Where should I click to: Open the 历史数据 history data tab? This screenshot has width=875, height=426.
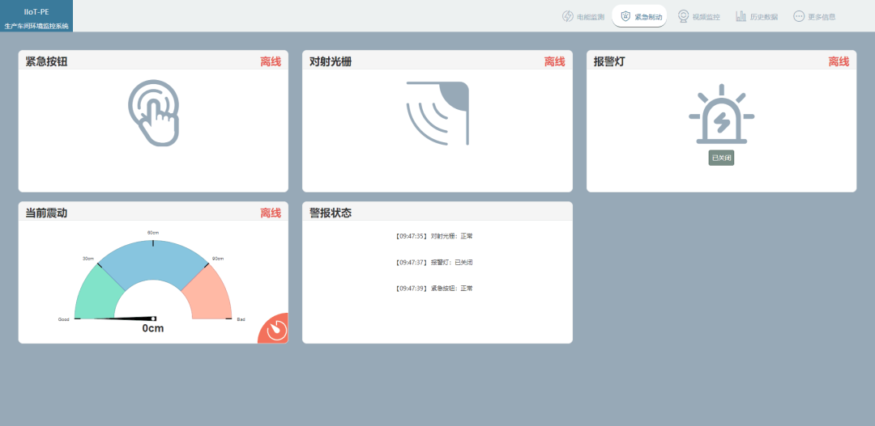(756, 17)
